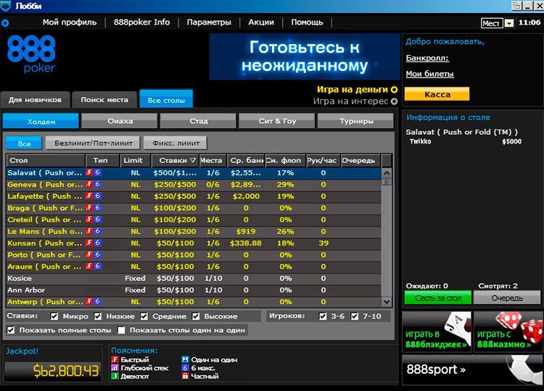Click the Джекпот legend icon
Screen dimensions: 544x391
pos(115,376)
